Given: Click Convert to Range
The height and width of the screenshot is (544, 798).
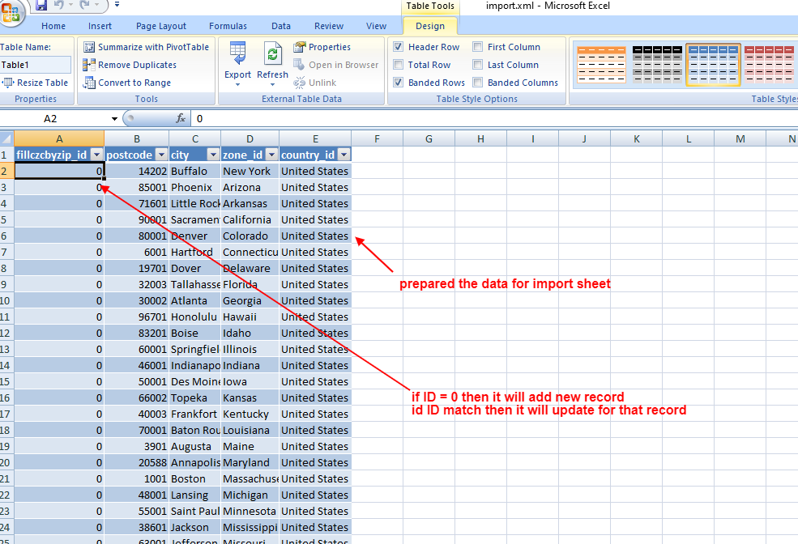Looking at the screenshot, I should [127, 83].
